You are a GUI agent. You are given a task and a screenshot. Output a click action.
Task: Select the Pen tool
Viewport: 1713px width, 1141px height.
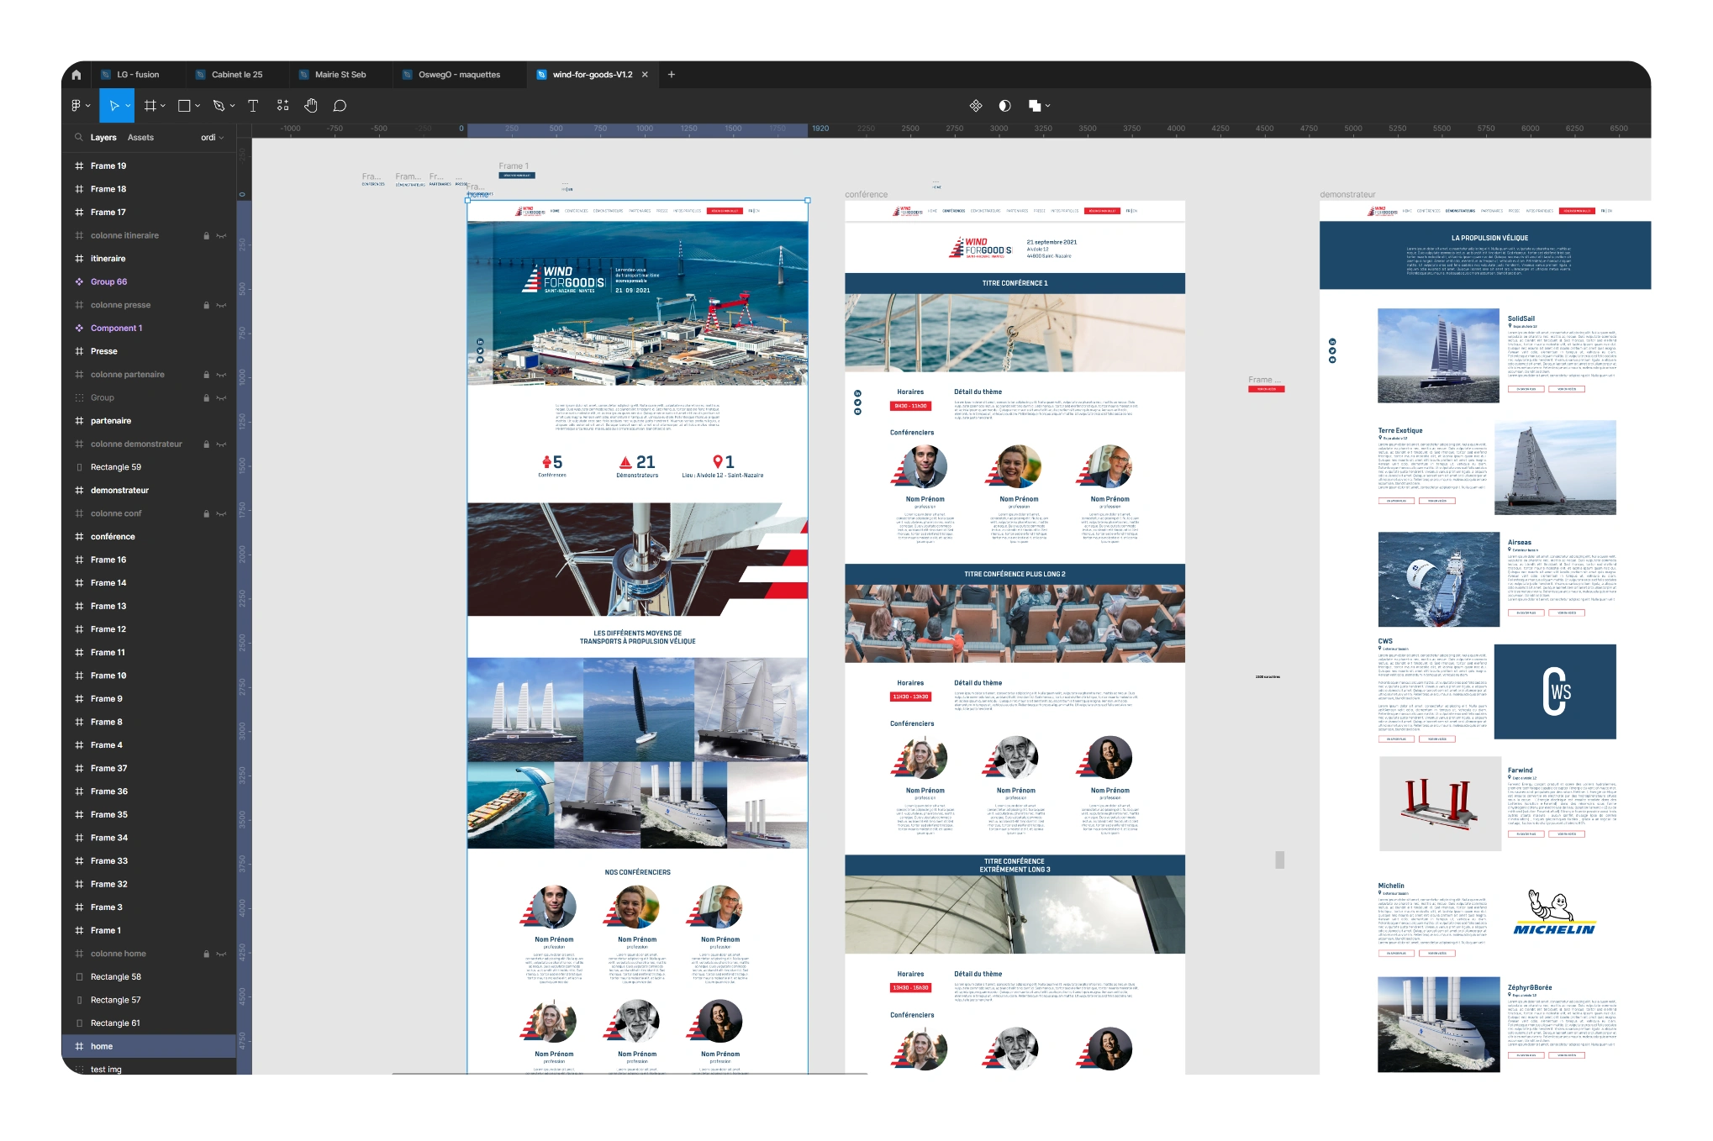pos(219,106)
